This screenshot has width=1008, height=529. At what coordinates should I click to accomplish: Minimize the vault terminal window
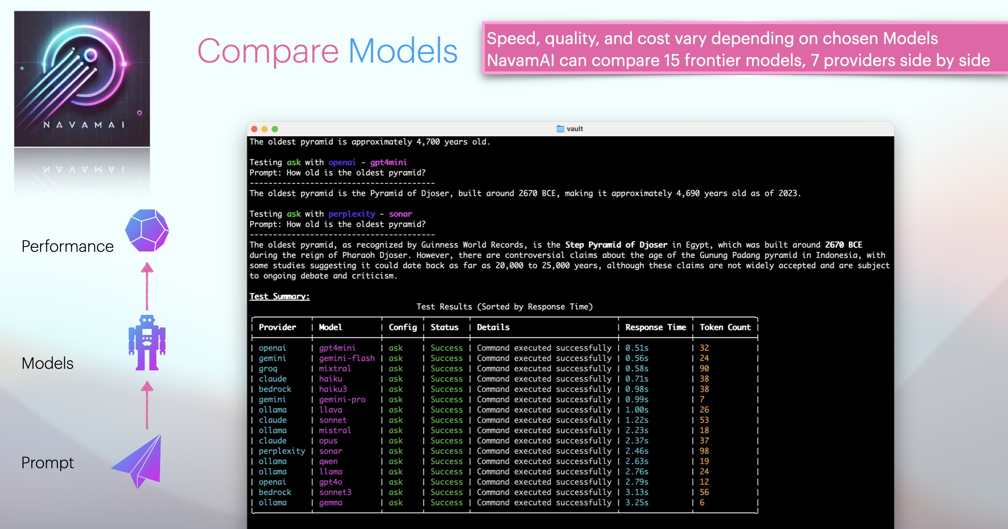click(265, 129)
